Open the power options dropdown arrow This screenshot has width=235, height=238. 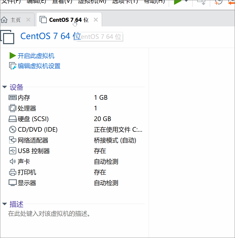(186, 1)
